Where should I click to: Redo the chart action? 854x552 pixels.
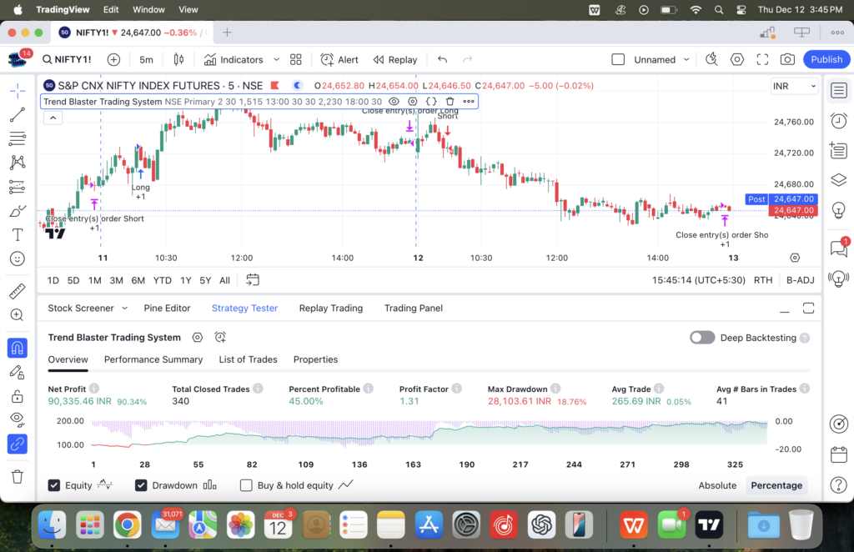(467, 59)
